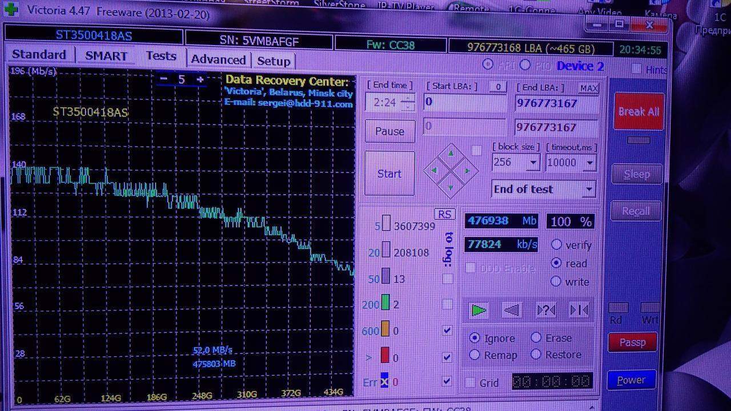This screenshot has height=411, width=731.
Task: Click MAX button beside End LBA
Action: click(588, 88)
